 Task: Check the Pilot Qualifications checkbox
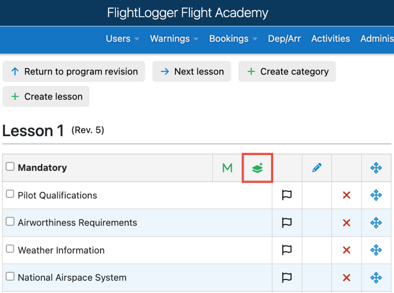[x=10, y=194]
